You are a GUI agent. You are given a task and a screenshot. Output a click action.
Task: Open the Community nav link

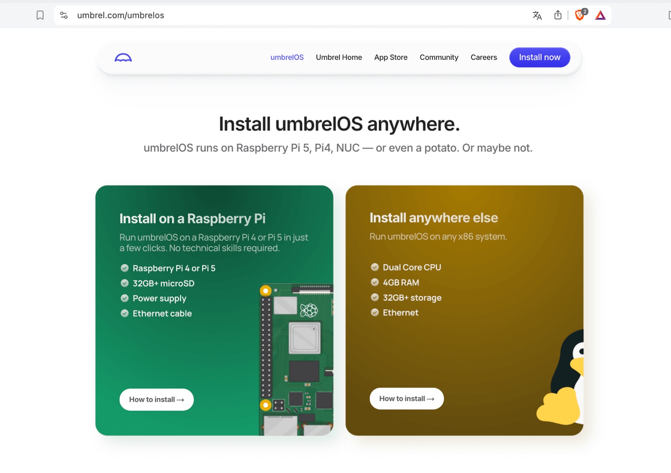pyautogui.click(x=439, y=57)
